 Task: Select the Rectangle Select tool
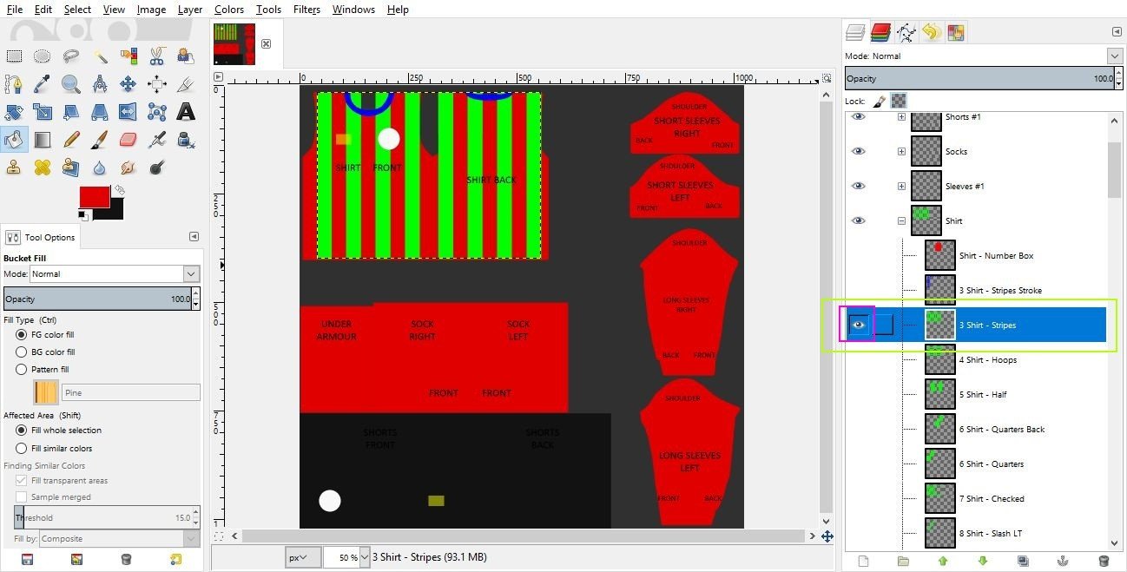[14, 56]
